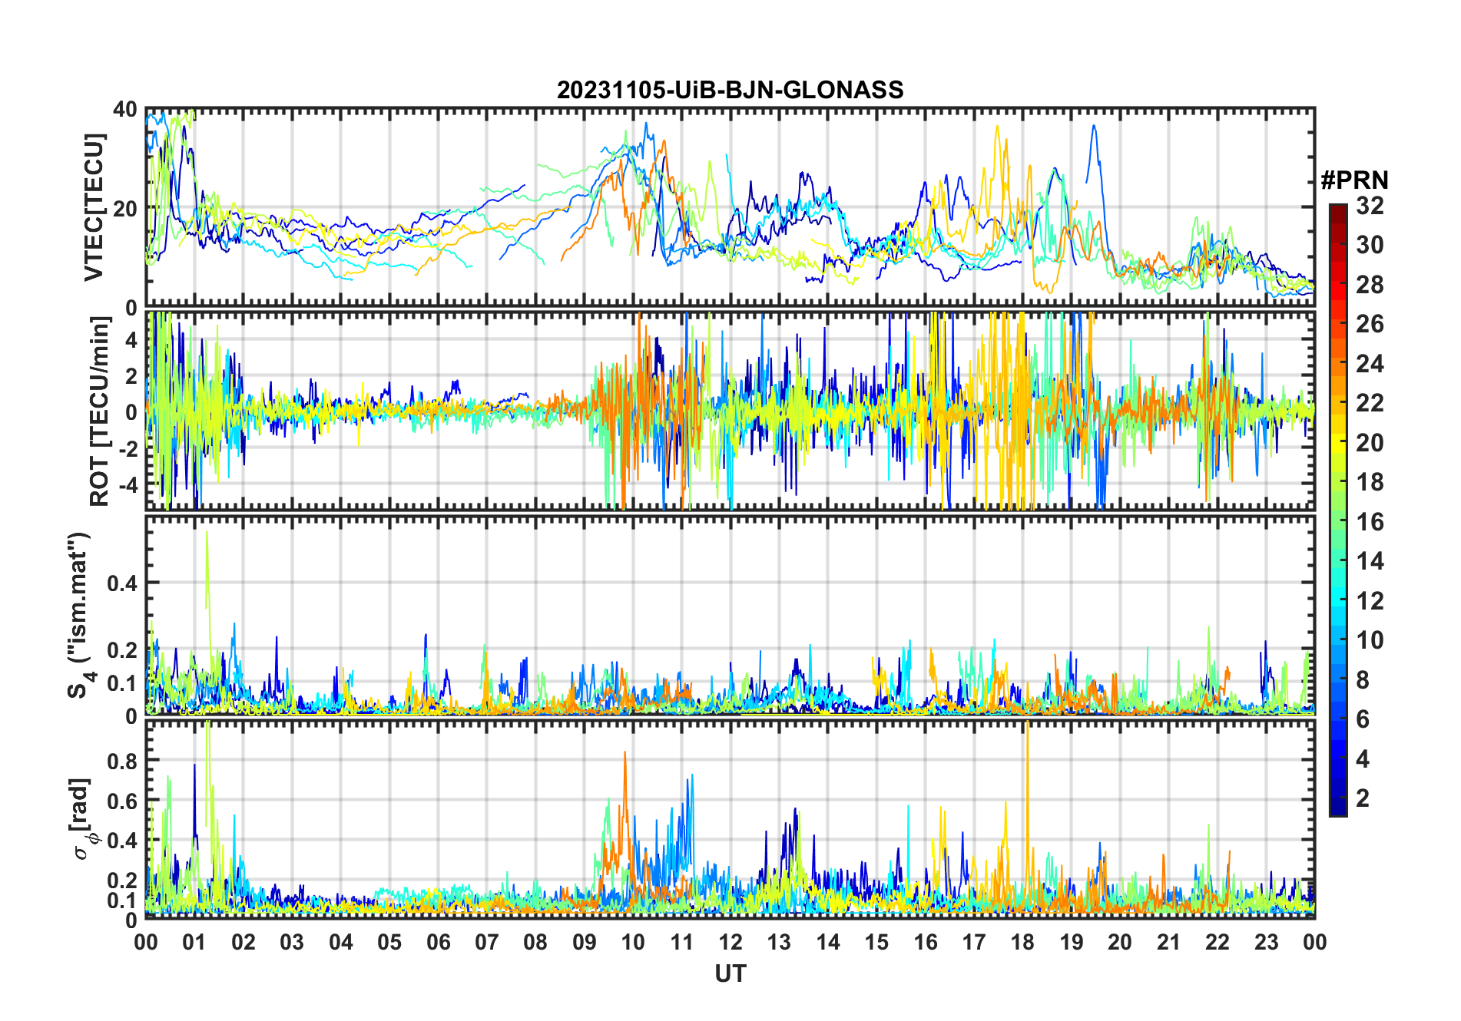1461x1021 pixels.
Task: Click the "0.4" tick on the S4 axis
Action: click(x=123, y=583)
